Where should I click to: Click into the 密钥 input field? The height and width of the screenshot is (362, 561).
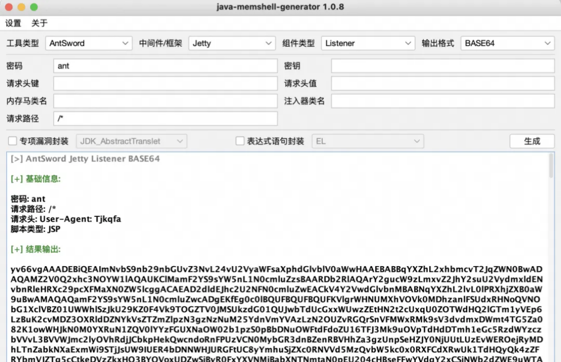click(443, 66)
